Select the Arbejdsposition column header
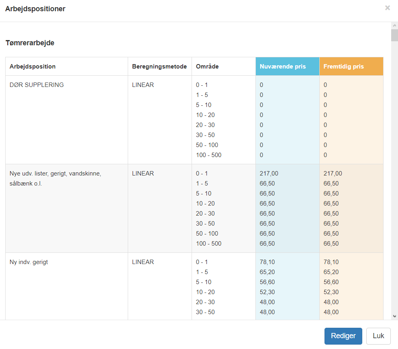The height and width of the screenshot is (349, 398). [33, 67]
